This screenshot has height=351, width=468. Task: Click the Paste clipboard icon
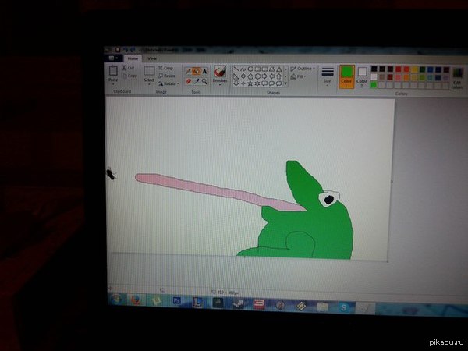point(113,71)
